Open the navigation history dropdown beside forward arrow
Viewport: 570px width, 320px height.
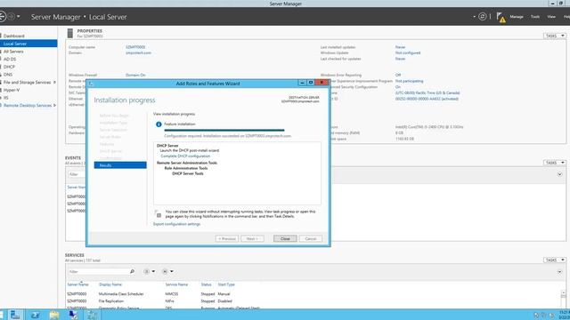(19, 17)
